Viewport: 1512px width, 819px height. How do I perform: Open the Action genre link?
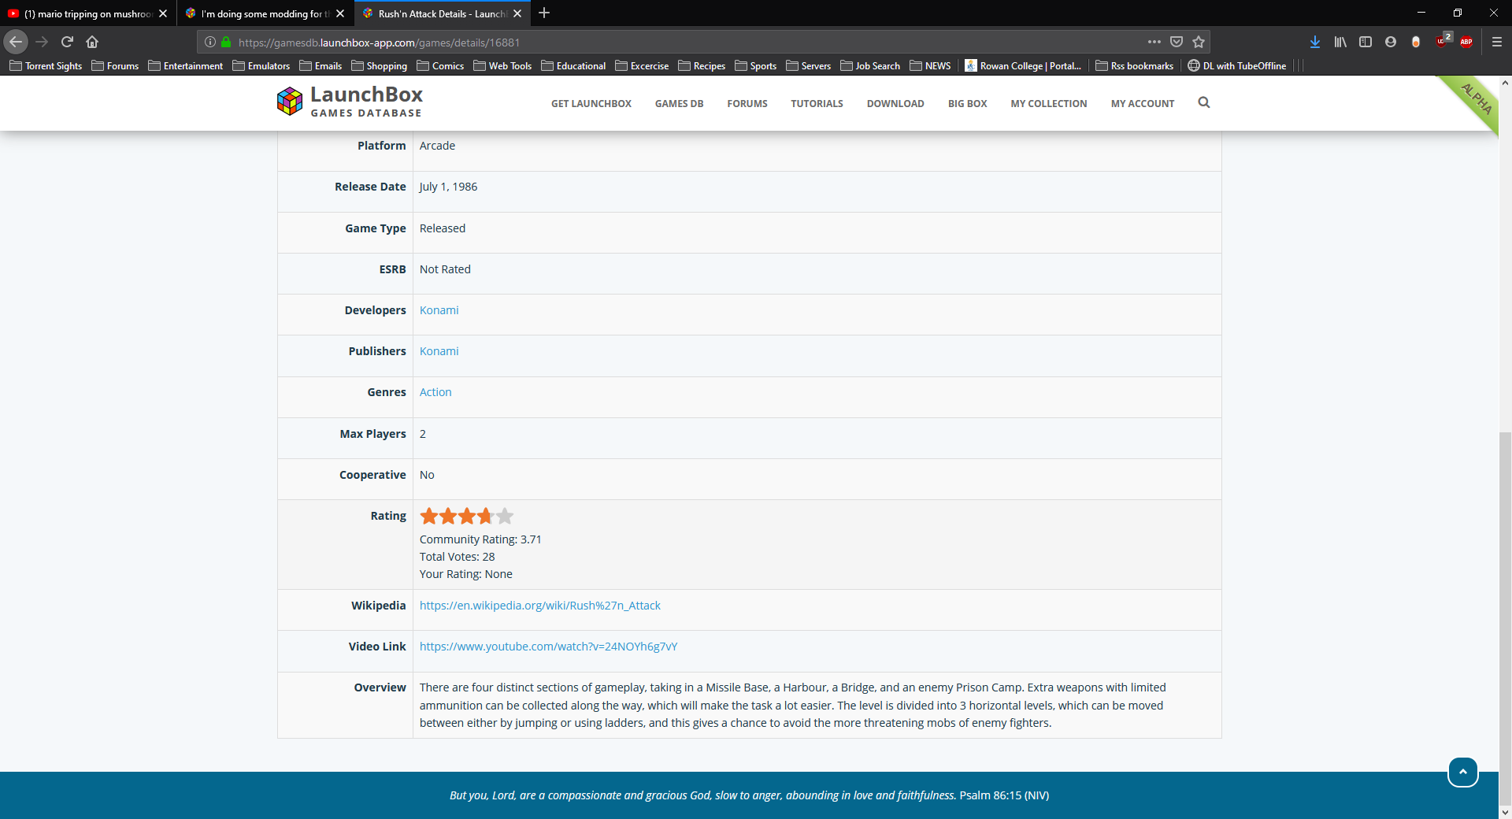[x=435, y=392]
